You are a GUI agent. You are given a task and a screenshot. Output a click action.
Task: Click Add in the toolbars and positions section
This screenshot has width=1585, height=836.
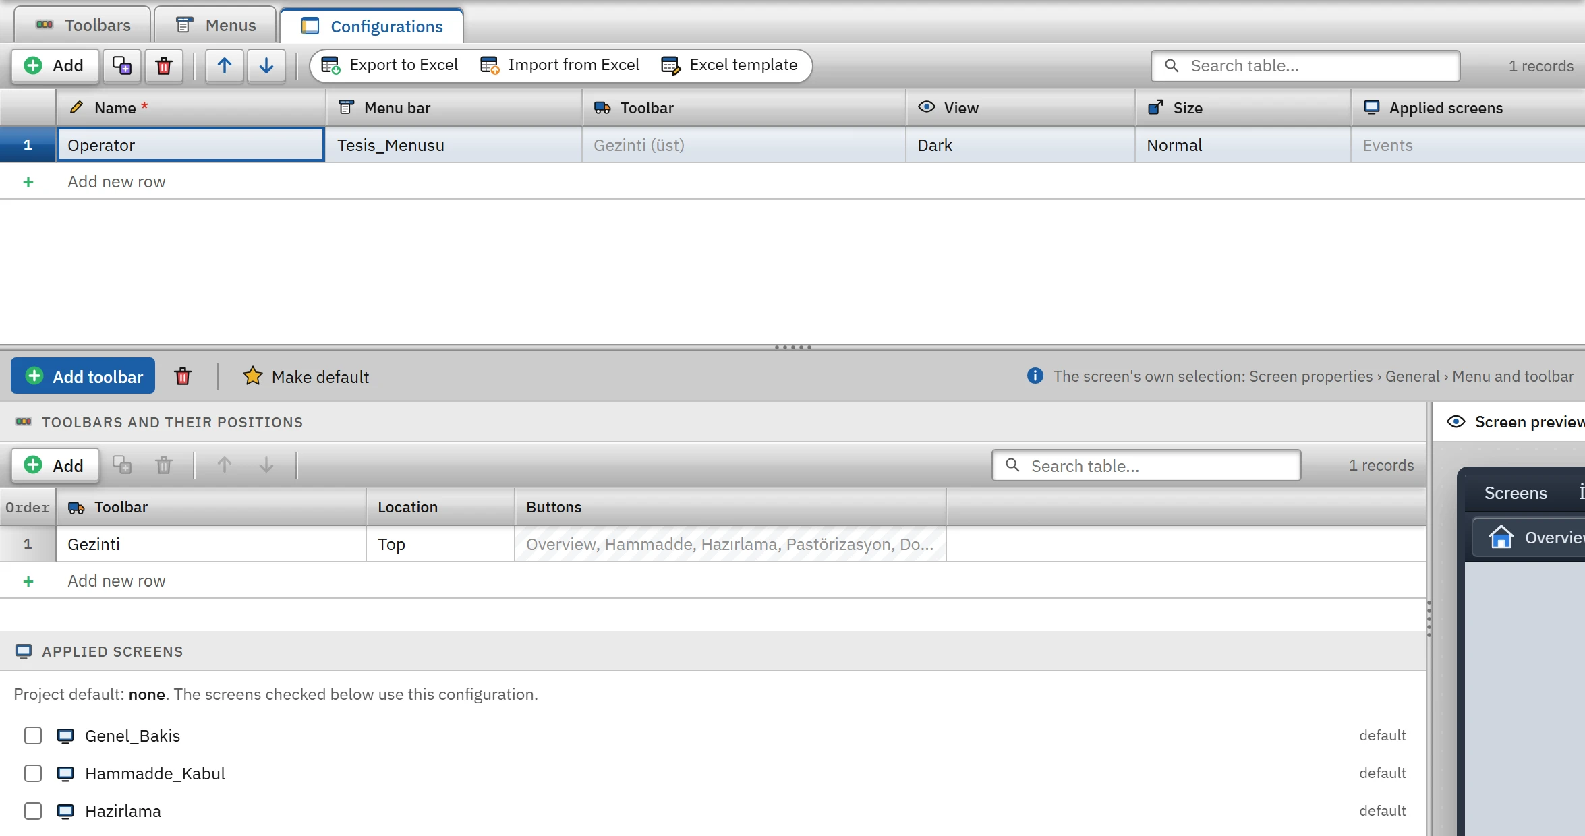(x=55, y=465)
